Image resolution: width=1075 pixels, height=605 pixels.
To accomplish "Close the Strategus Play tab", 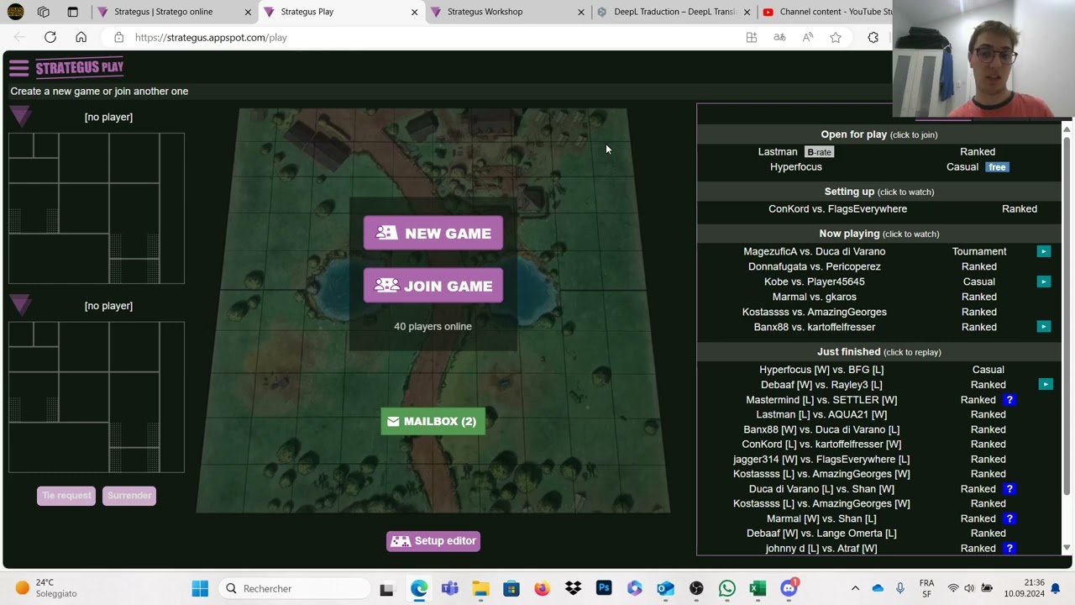I will [414, 13].
